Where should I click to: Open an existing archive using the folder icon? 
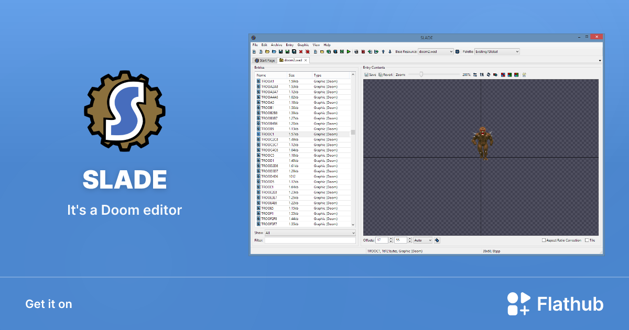pyautogui.click(x=267, y=51)
